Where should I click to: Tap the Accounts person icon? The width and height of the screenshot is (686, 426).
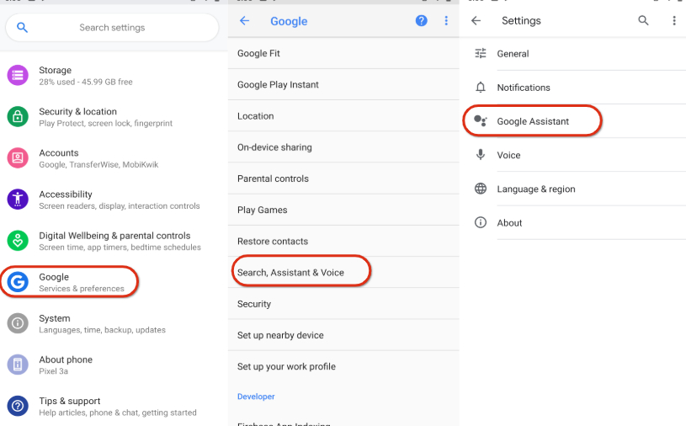(18, 158)
